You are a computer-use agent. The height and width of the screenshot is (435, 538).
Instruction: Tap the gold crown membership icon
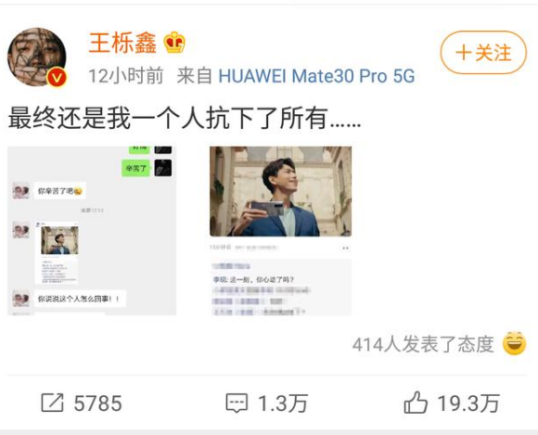point(174,43)
